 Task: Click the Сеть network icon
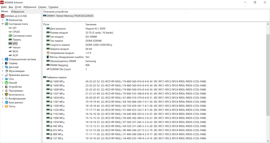[7, 79]
